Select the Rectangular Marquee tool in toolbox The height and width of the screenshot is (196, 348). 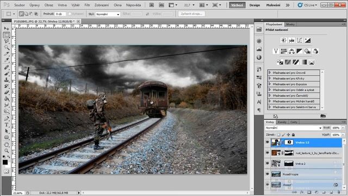pos(7,35)
